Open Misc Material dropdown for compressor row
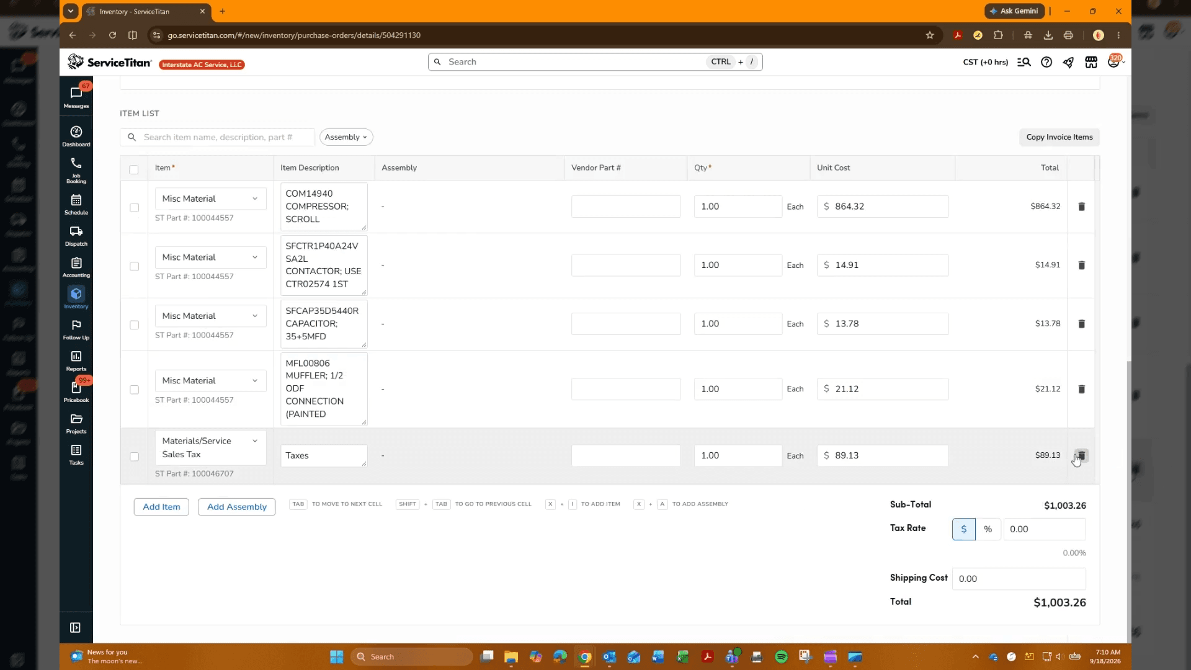The image size is (1191, 670). click(210, 199)
